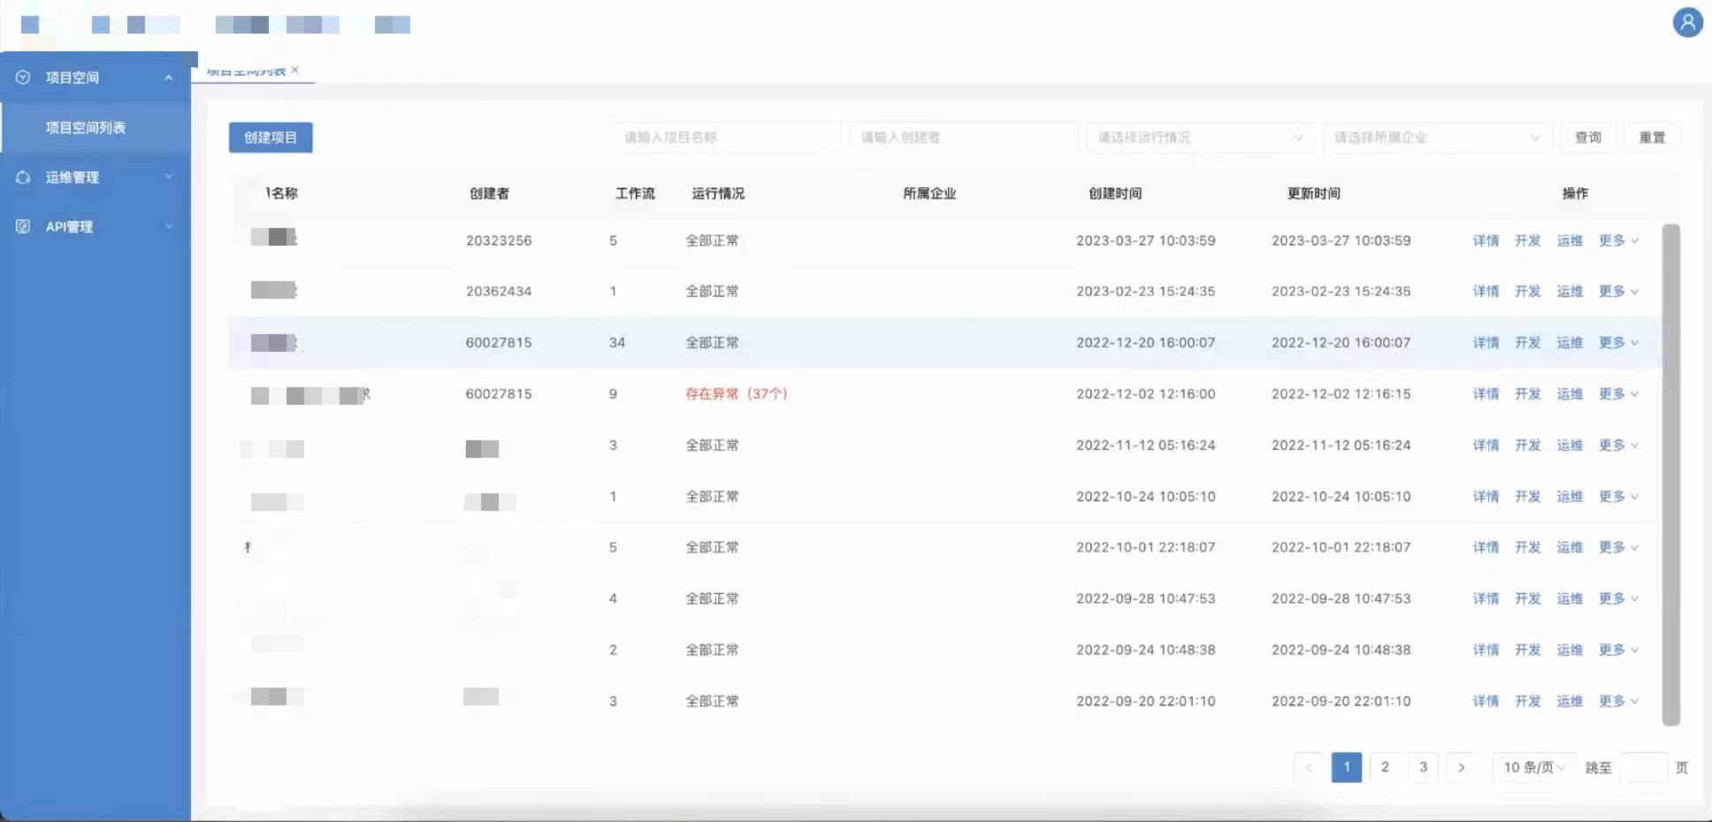Screen dimensions: 1712x822
Task: Click 开发 for the 2023-03-27 10:03:59 row
Action: click(1528, 240)
